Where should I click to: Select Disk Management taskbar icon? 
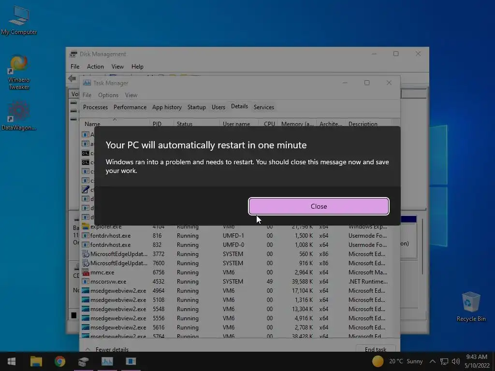(83, 361)
